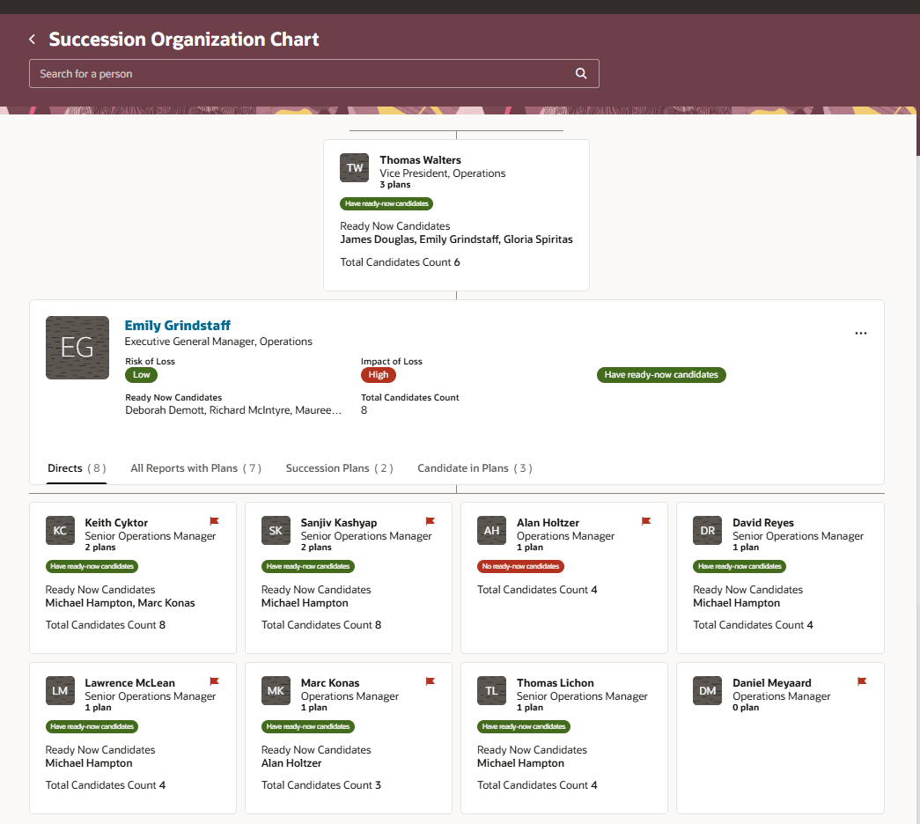The image size is (920, 824).
Task: Toggle the Have ready-now candidates badge for Emily Grindstaff
Action: pos(661,374)
